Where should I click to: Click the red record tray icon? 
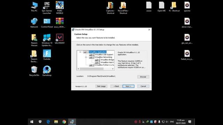pyautogui.click(x=136, y=122)
